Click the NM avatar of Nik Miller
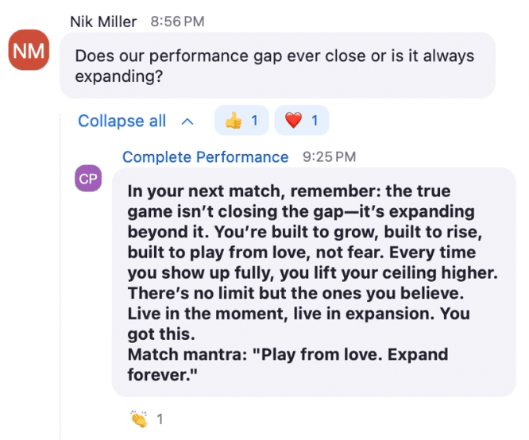Screen dimensions: 529x440 coord(29,50)
